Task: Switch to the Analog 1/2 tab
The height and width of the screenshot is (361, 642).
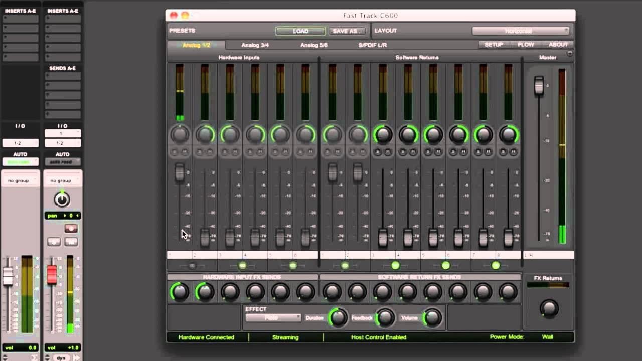Action: tap(197, 45)
